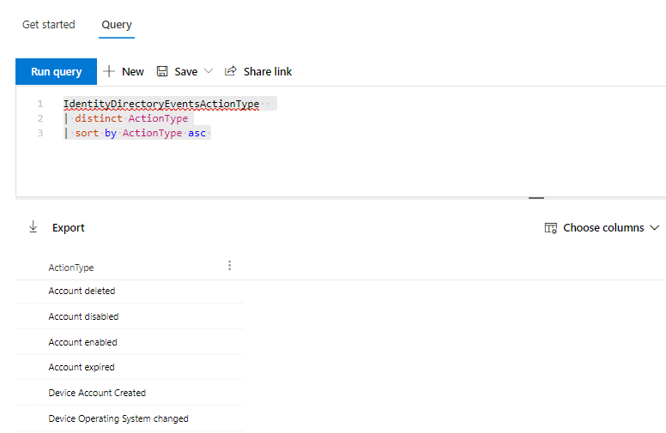Switch to the Get started tab
Viewport: 666px width, 433px height.
tap(49, 24)
